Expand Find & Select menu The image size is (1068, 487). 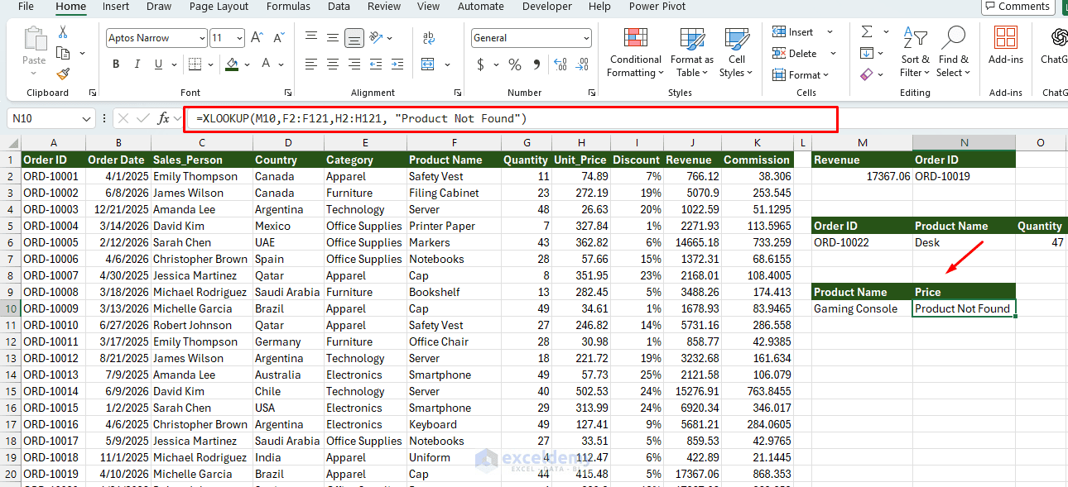(954, 52)
